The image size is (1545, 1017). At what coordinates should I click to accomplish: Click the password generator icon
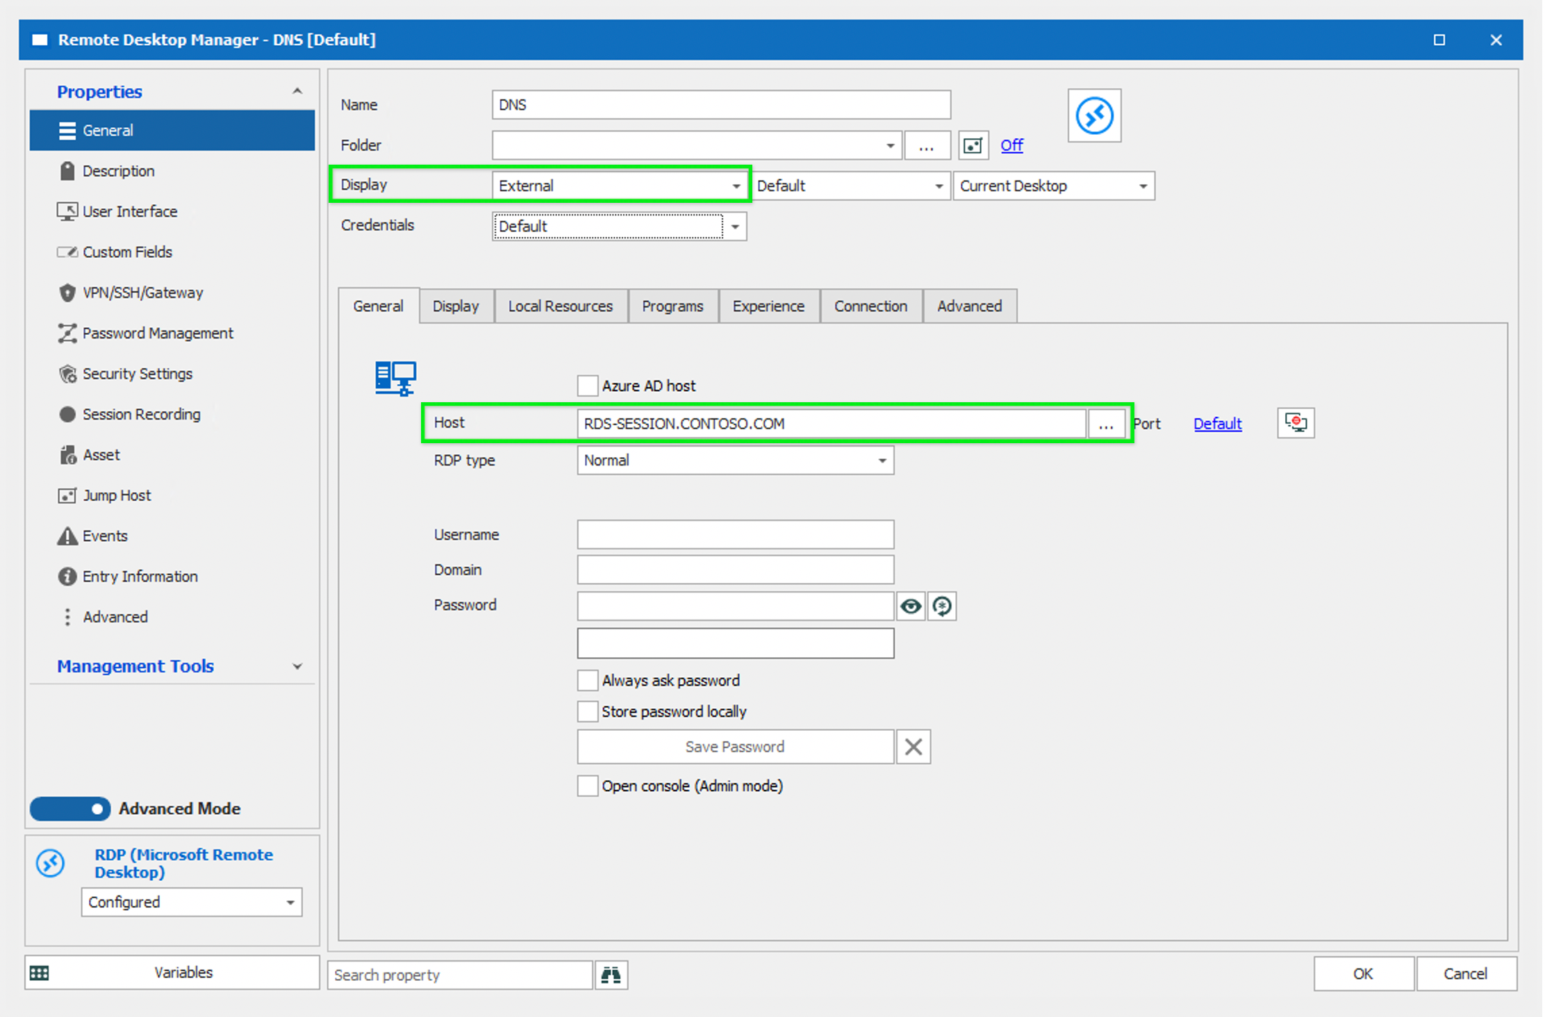point(942,606)
